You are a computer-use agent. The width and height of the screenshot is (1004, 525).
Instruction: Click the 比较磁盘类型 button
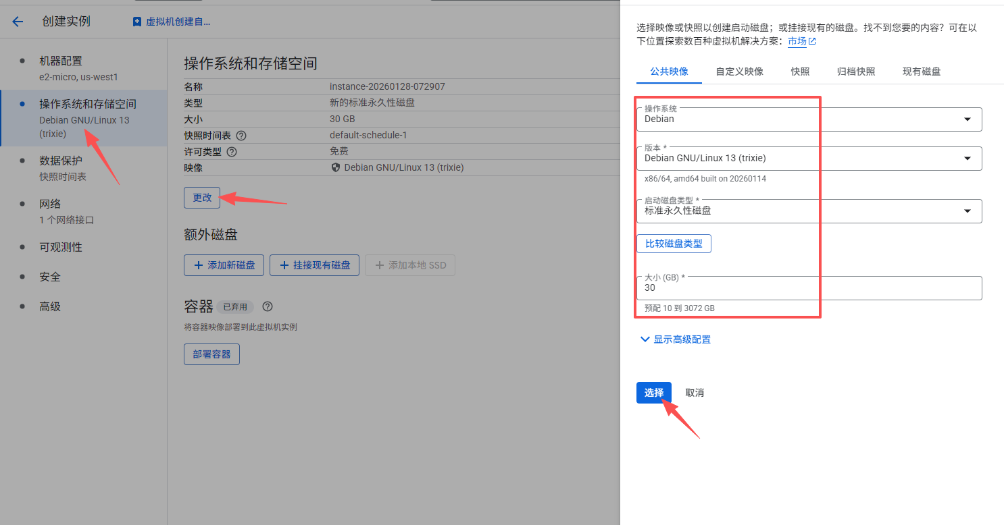(x=674, y=244)
